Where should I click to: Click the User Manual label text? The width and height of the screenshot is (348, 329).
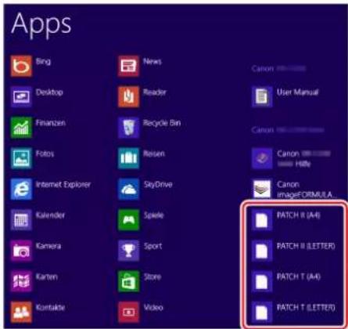[x=298, y=92]
